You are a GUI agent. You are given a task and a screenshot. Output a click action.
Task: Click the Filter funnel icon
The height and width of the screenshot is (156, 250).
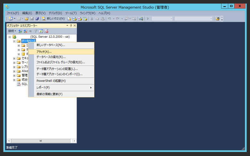(36, 31)
